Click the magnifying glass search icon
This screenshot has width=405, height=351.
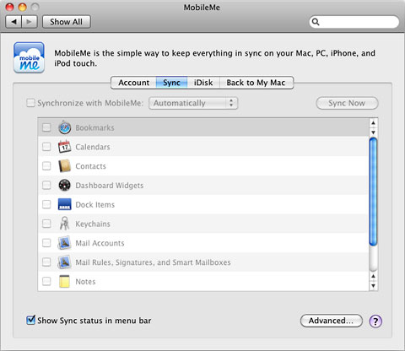pyautogui.click(x=316, y=22)
